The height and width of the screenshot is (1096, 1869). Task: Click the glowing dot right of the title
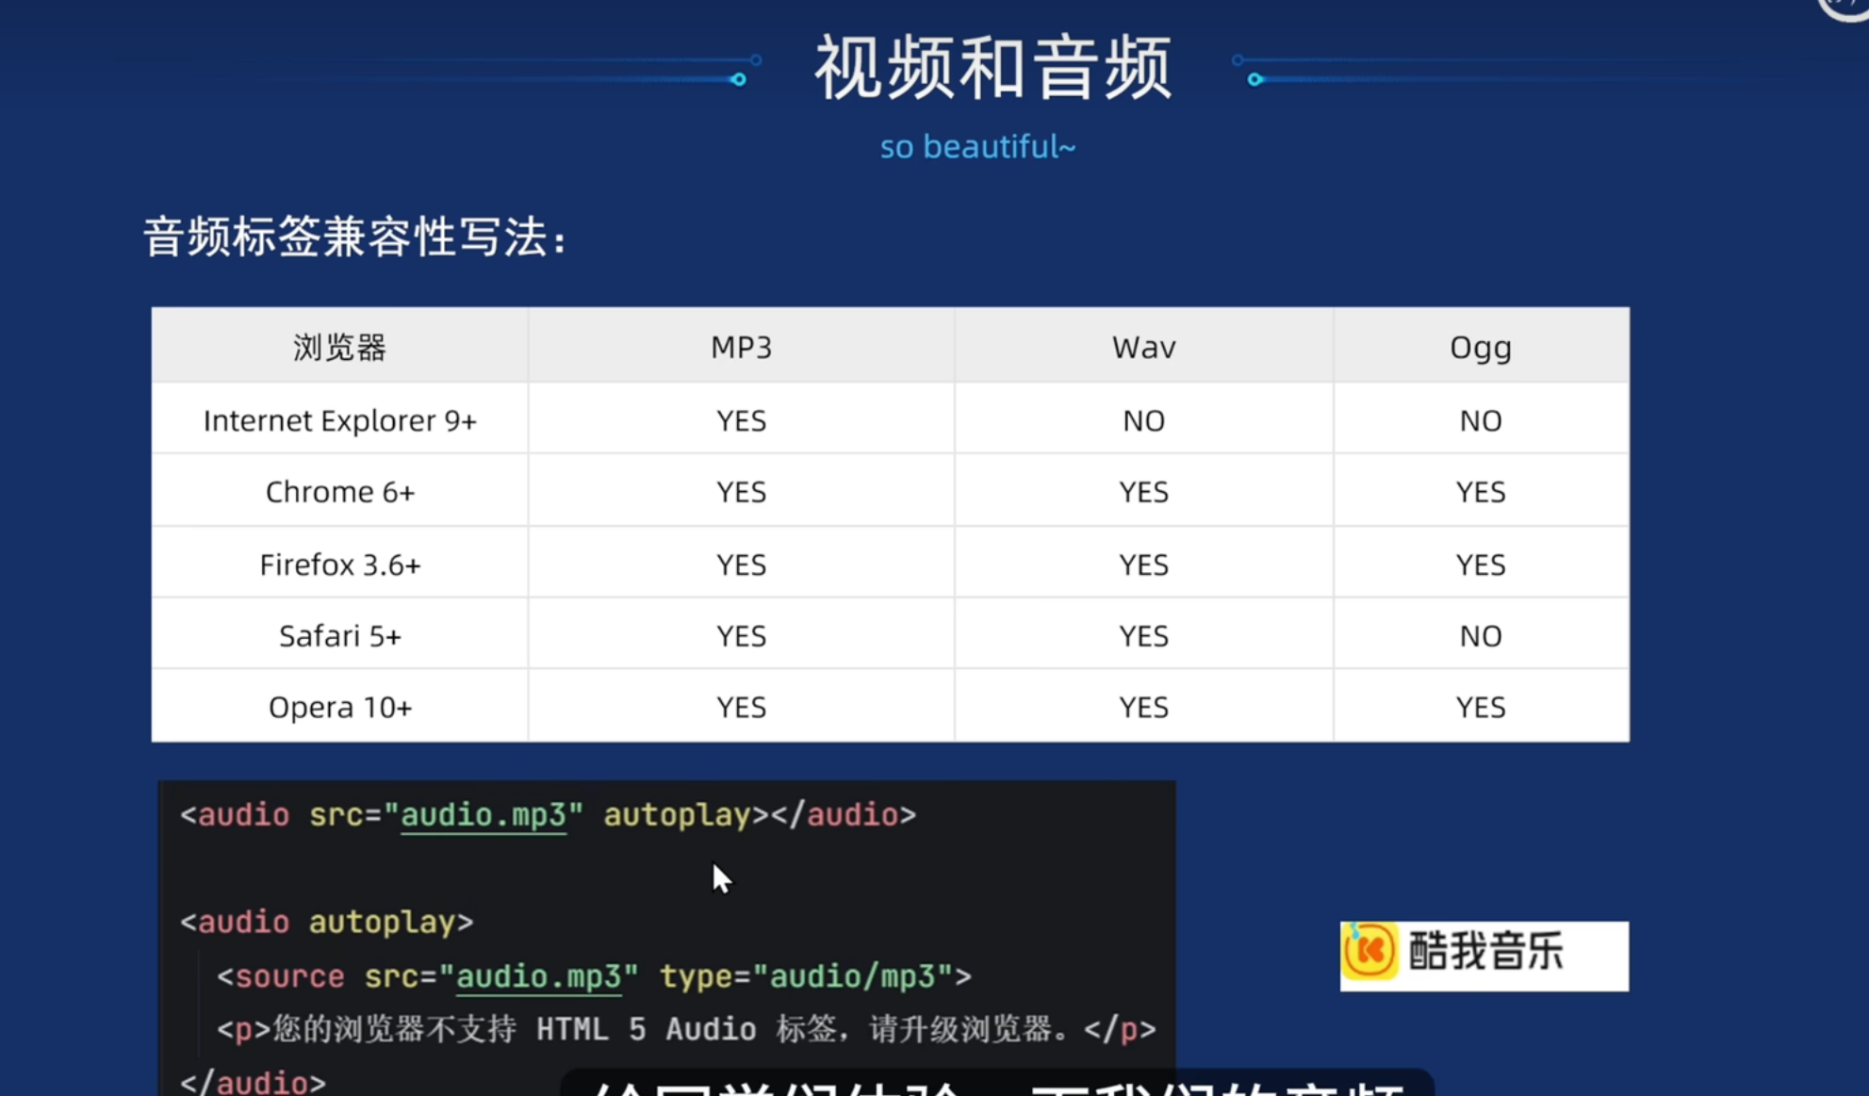(x=1254, y=79)
